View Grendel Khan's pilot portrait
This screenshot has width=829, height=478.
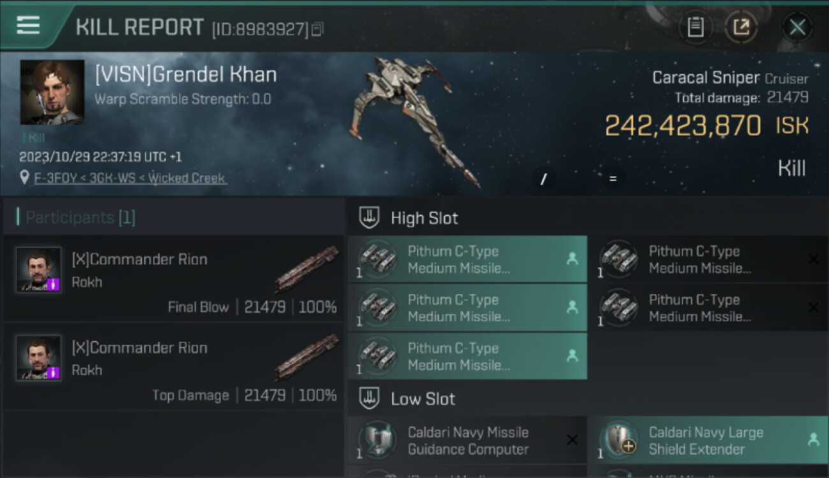tap(52, 92)
